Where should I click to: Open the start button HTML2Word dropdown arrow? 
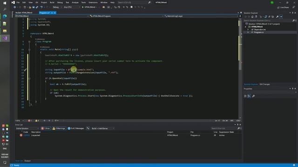coord(96,7)
